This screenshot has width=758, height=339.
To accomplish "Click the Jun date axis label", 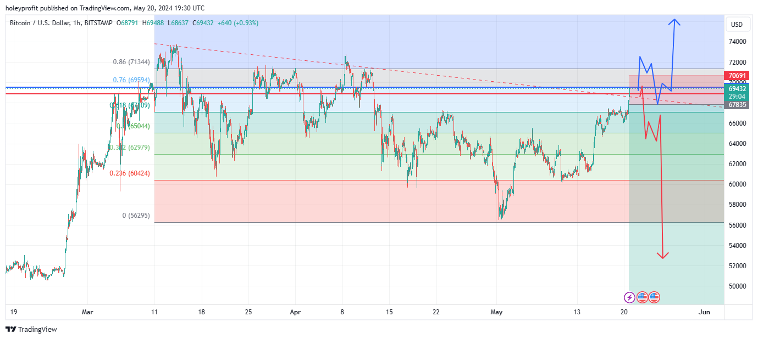I will [x=704, y=312].
